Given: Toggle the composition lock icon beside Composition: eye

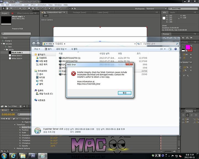Looking at the screenshot, I should [45, 12].
